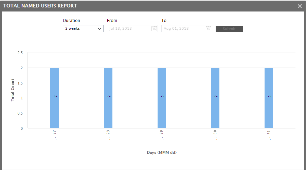The height and width of the screenshot is (170, 306).
Task: Click the To field label
Action: (x=164, y=21)
